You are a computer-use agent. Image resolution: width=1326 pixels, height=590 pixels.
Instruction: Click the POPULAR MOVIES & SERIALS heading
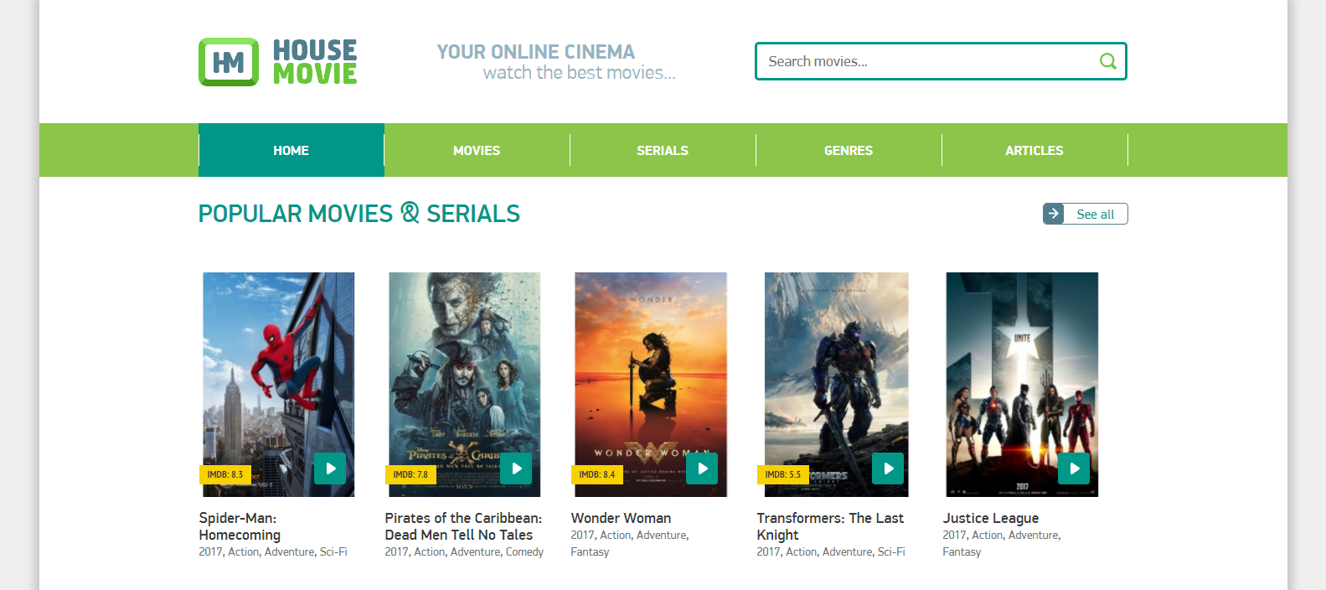tap(359, 214)
